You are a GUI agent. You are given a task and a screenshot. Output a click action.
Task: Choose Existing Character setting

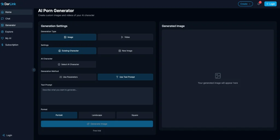pos(69,51)
